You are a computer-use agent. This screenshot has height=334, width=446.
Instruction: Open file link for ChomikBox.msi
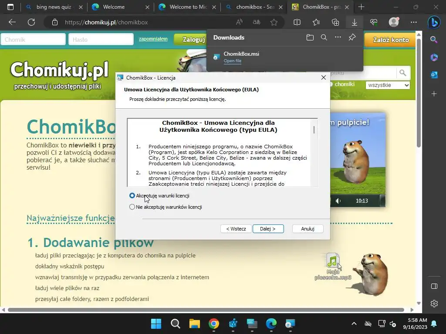(x=233, y=61)
